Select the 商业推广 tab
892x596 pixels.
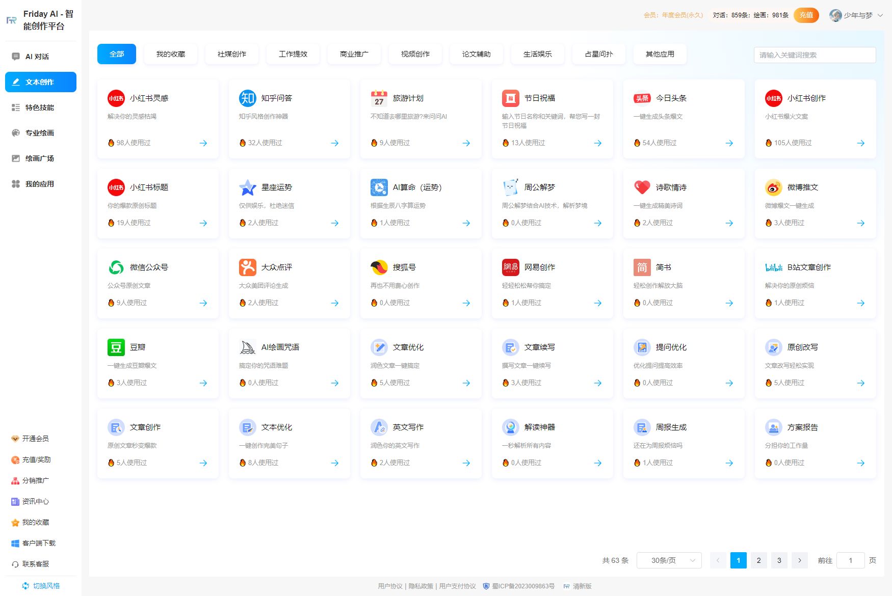[x=354, y=54]
